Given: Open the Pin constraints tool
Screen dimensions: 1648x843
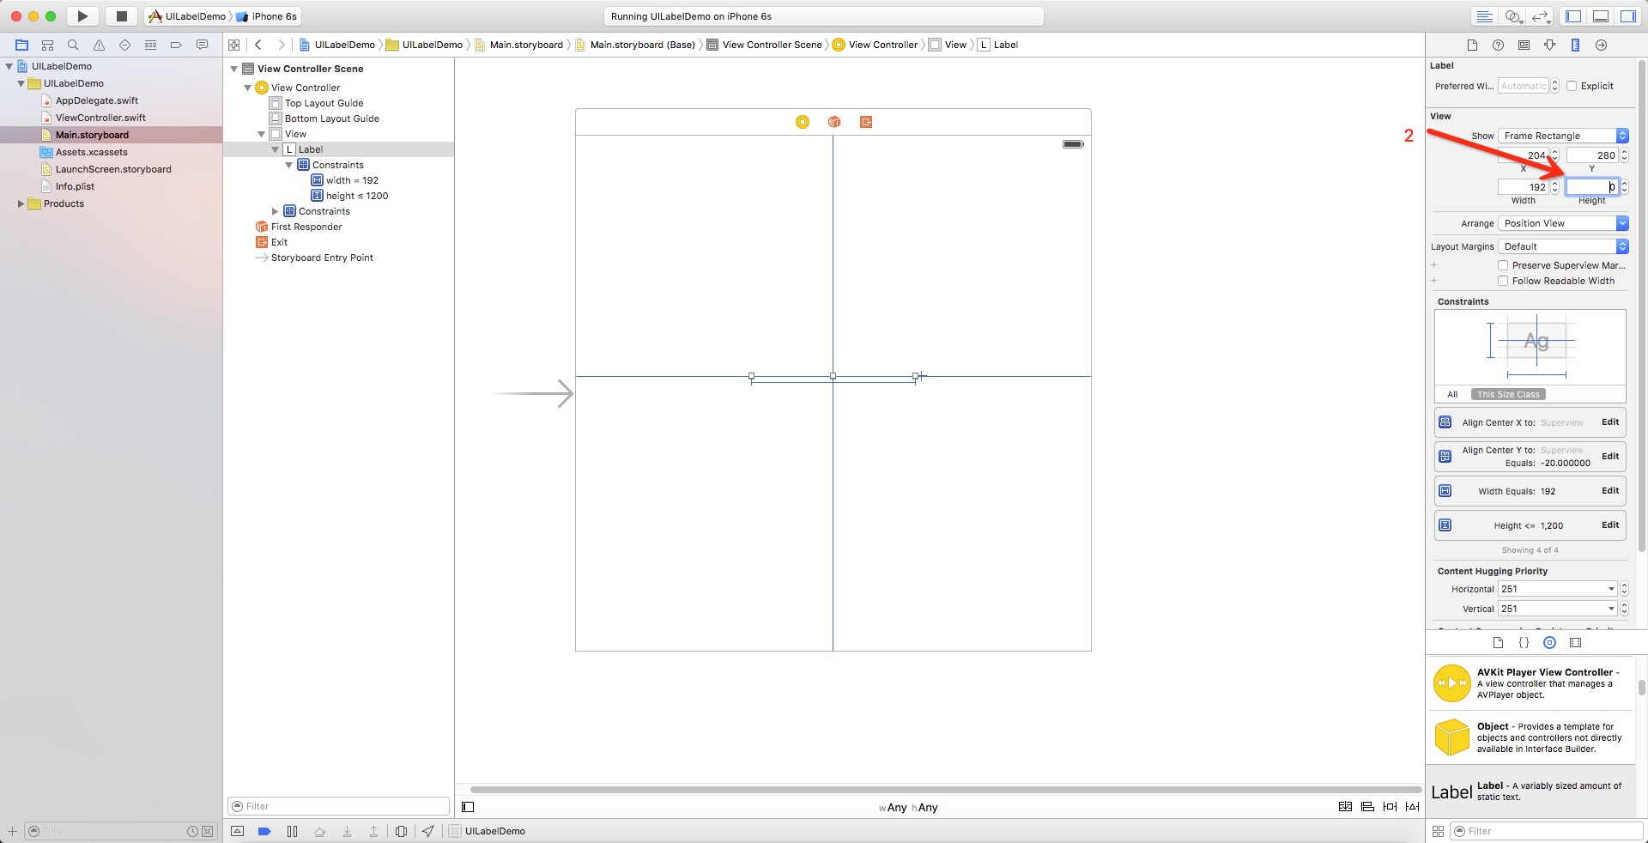Looking at the screenshot, I should [x=1390, y=807].
